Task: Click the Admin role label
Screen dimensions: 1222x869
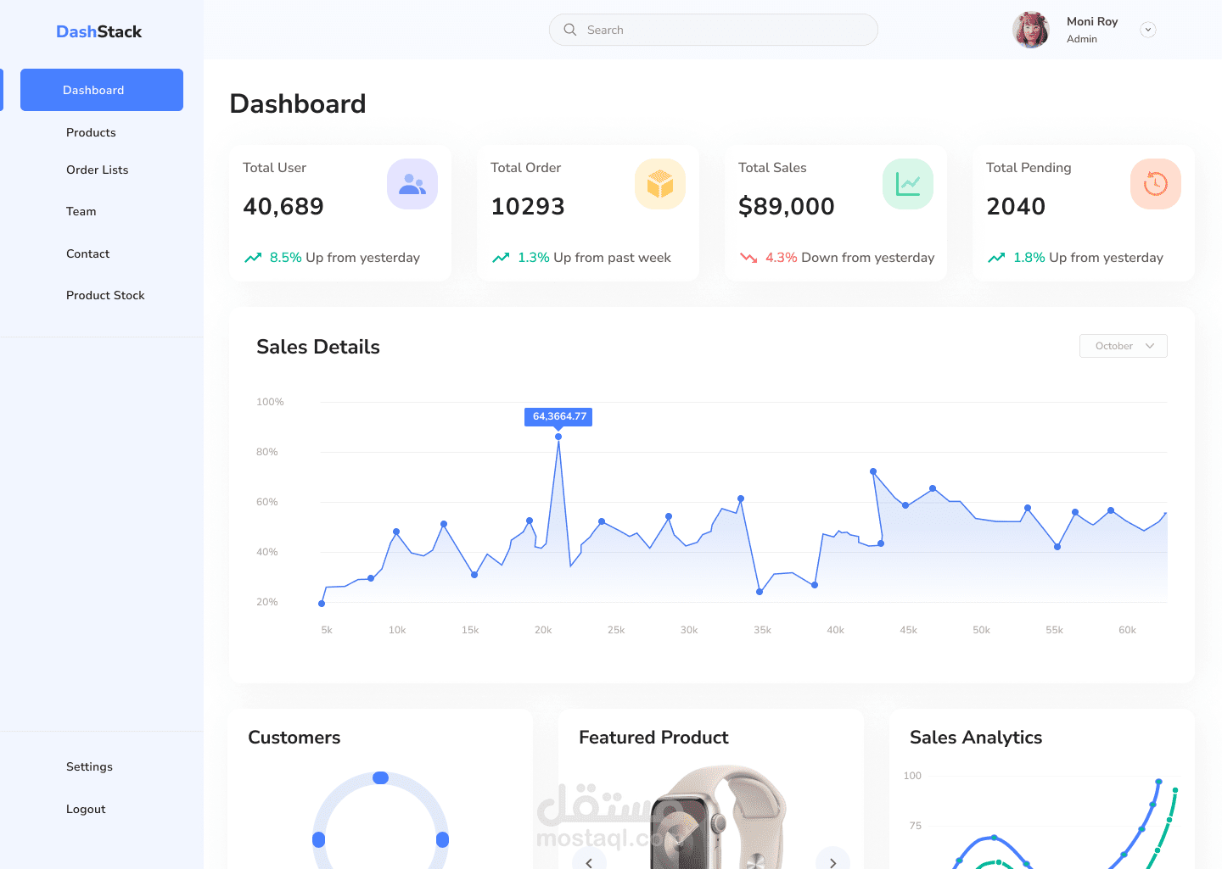Action: [x=1082, y=39]
